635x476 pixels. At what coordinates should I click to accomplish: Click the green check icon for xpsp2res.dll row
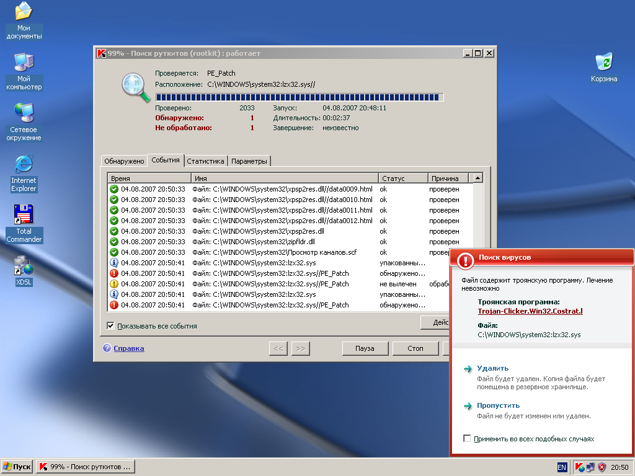(x=114, y=231)
